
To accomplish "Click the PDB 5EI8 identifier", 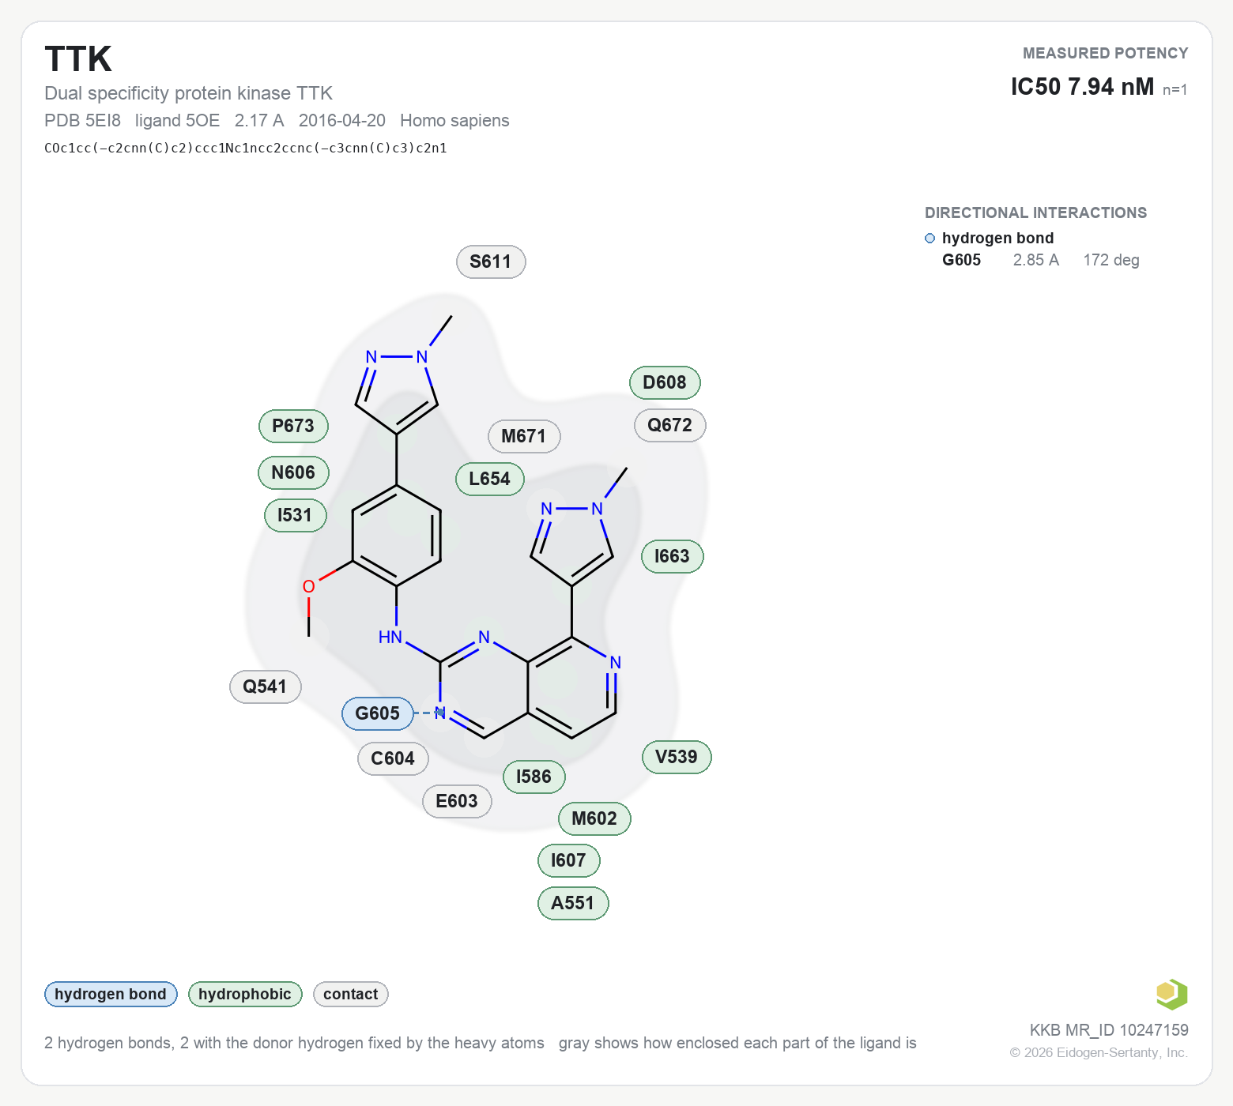I will (82, 121).
